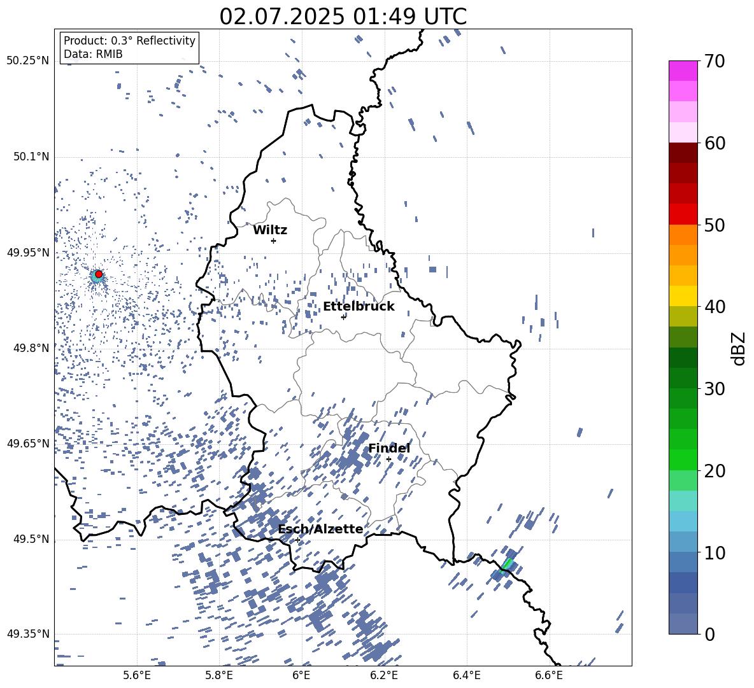Click the 5.8°E longitude label
Image resolution: width=754 pixels, height=688 pixels.
click(x=219, y=675)
